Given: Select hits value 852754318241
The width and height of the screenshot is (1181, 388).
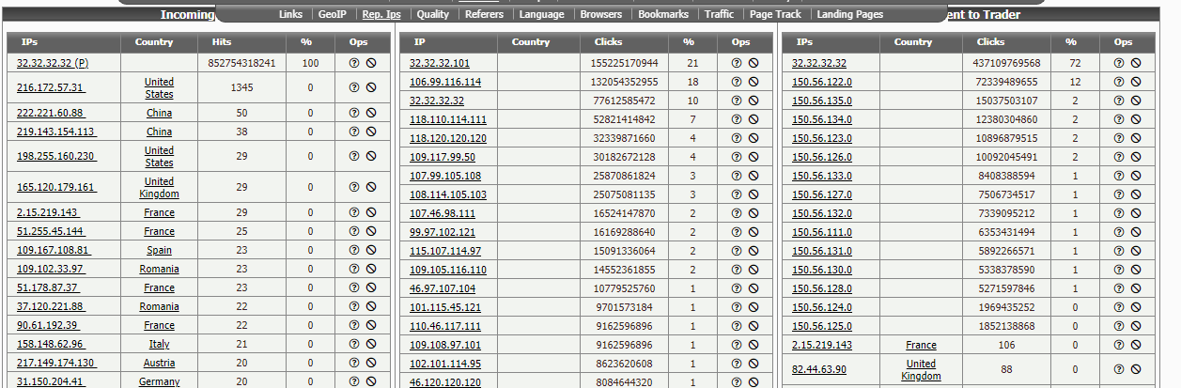Looking at the screenshot, I should click(x=241, y=63).
